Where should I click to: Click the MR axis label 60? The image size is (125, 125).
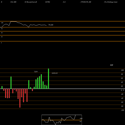[x=122, y=78]
